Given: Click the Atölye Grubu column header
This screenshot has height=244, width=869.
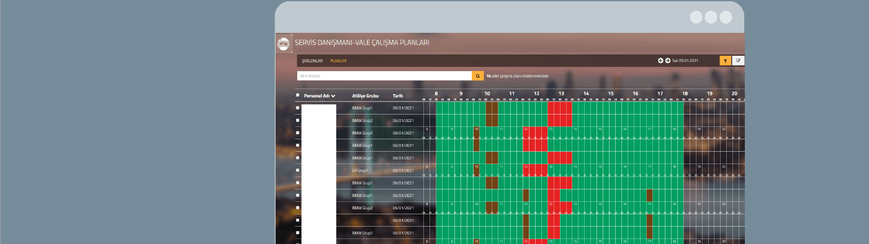Looking at the screenshot, I should tap(366, 96).
